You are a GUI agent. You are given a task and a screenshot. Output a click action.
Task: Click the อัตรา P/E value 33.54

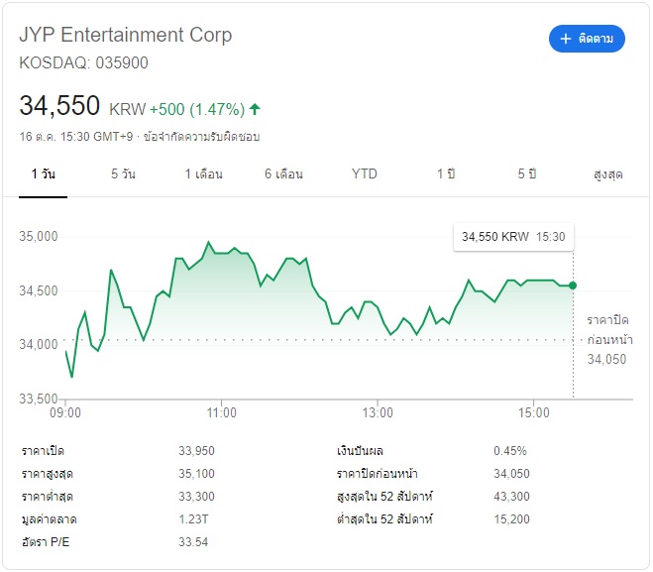(193, 542)
